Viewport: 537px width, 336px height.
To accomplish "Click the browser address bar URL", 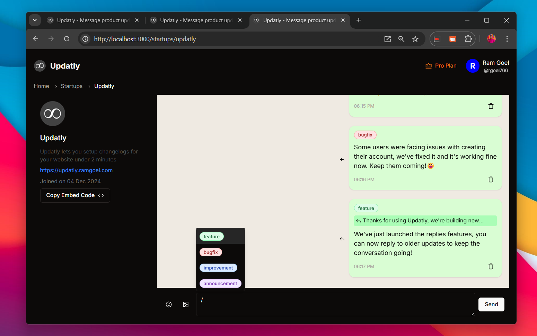I will click(x=145, y=39).
